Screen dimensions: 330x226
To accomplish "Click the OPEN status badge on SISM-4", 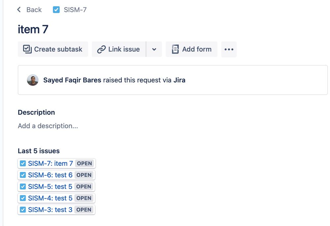I will point(84,198).
